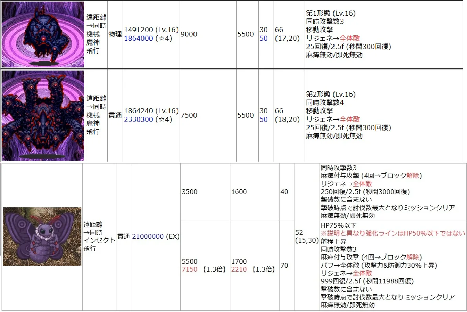The height and width of the screenshot is (312, 467).
Task: Select the HP value 1864240 (Lv.16)
Action: tap(151, 111)
